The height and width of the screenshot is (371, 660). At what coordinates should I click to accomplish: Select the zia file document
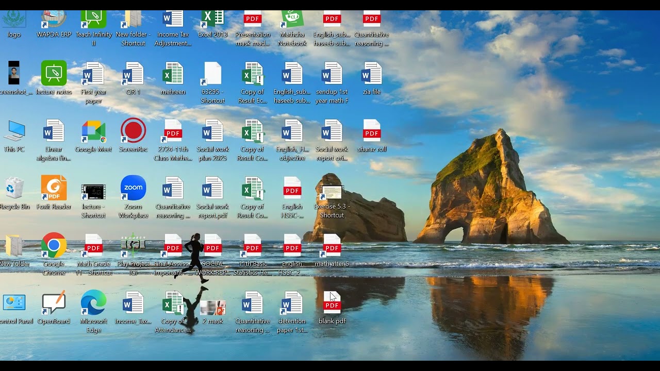click(x=372, y=78)
